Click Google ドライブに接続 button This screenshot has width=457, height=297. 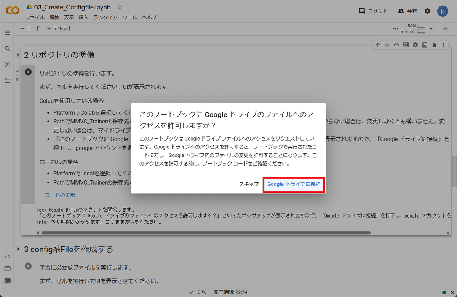294,184
